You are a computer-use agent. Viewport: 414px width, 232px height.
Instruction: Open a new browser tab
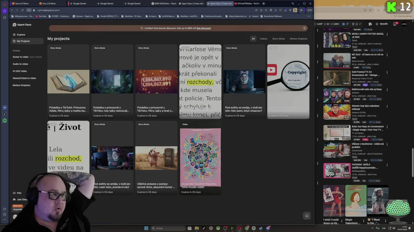[x=264, y=4]
